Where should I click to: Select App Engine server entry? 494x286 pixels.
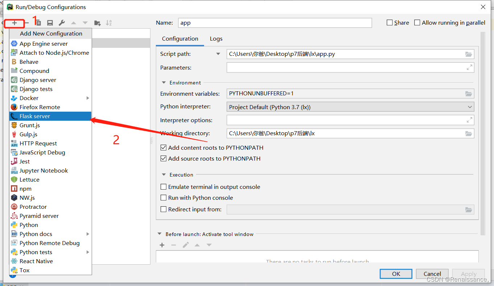(x=50, y=43)
